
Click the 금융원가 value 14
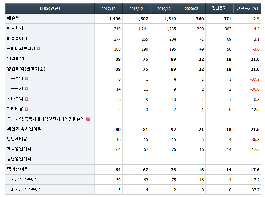click(x=118, y=89)
